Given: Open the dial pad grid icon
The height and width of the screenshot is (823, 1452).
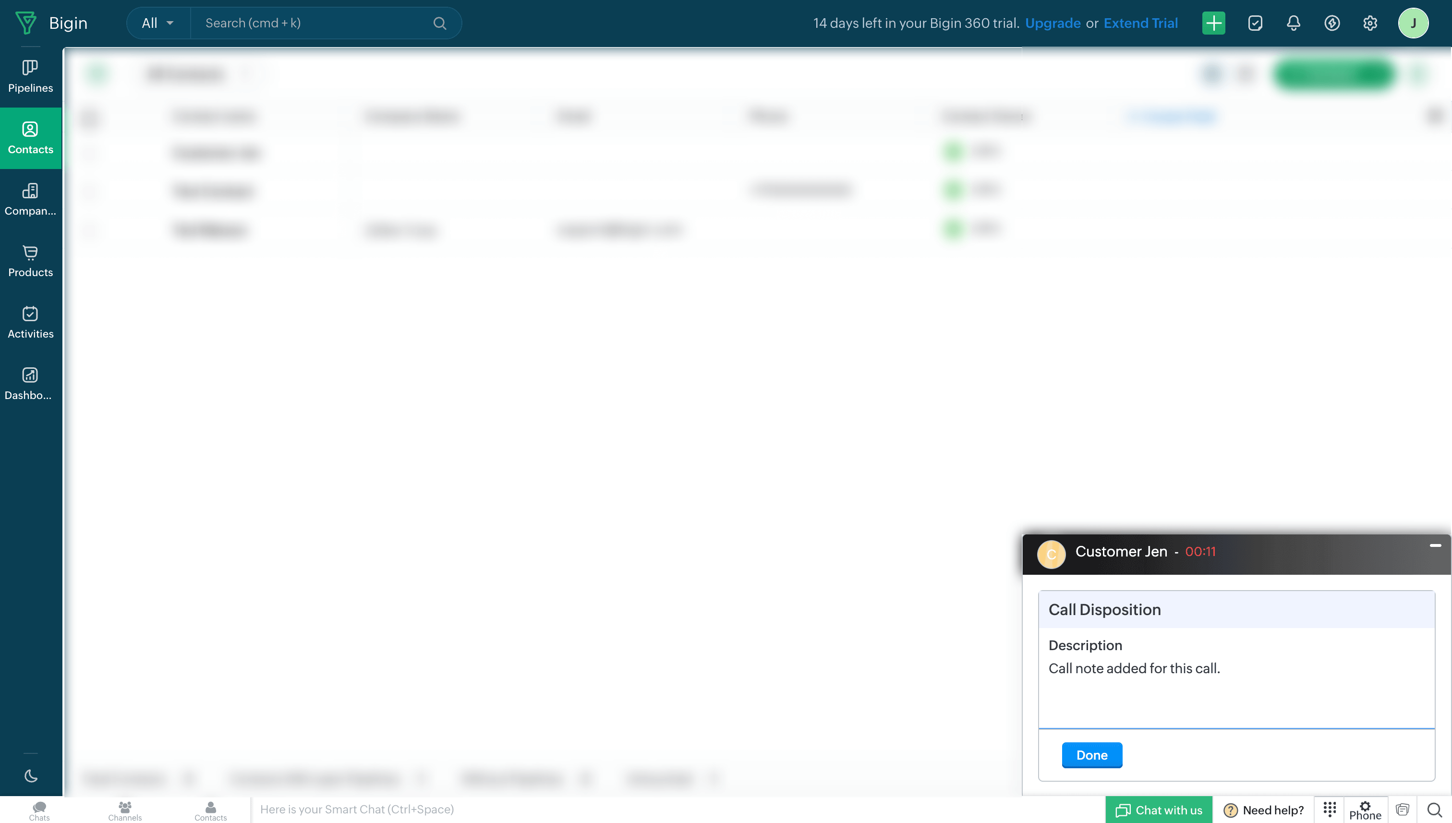Looking at the screenshot, I should [1330, 809].
